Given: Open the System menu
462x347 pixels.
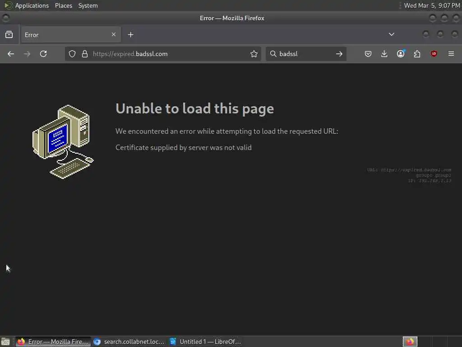Looking at the screenshot, I should [88, 5].
